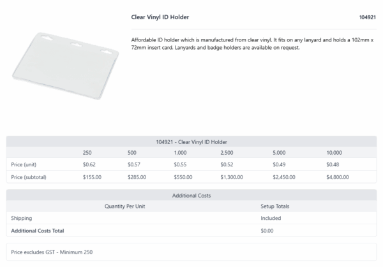The width and height of the screenshot is (383, 267).
Task: Click the Clear Vinyl ID Holder product image
Action: (66, 66)
